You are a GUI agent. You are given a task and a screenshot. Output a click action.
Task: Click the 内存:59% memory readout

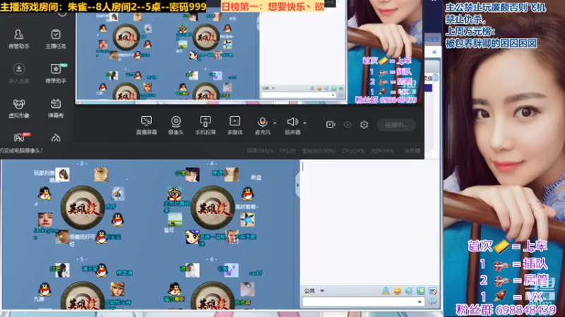[382, 151]
